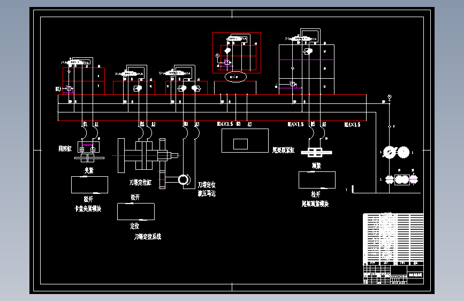
Task: Click the rectangle with the inner rectangle below the manifold
Action: click(245, 140)
